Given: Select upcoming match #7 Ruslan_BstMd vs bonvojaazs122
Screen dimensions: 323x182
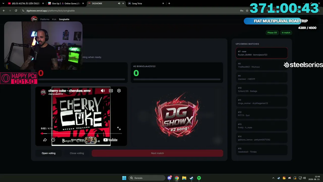Looking at the screenshot, I should coord(262,53).
